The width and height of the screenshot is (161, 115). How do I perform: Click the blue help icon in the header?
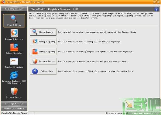156,9
